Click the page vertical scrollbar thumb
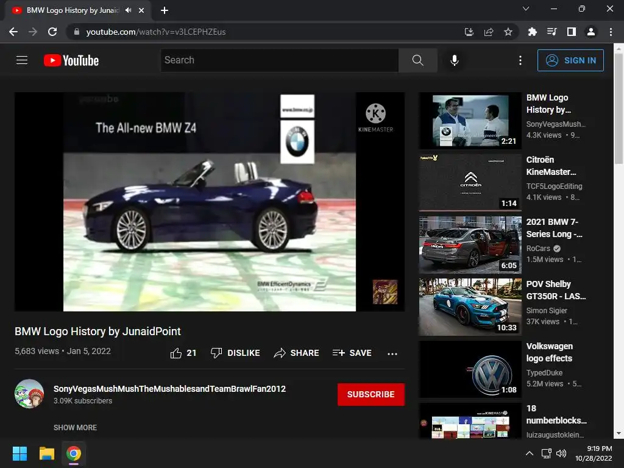This screenshot has width=624, height=468. pyautogui.click(x=619, y=108)
